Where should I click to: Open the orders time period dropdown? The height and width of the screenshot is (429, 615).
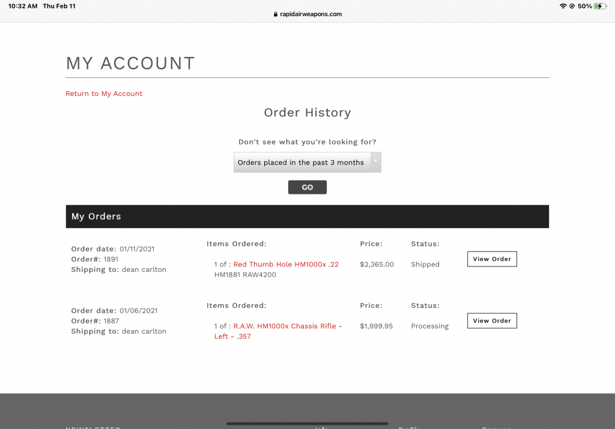tap(307, 162)
